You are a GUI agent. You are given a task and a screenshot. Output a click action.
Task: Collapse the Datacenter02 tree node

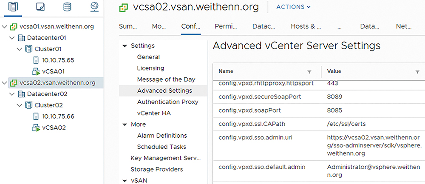(11, 94)
